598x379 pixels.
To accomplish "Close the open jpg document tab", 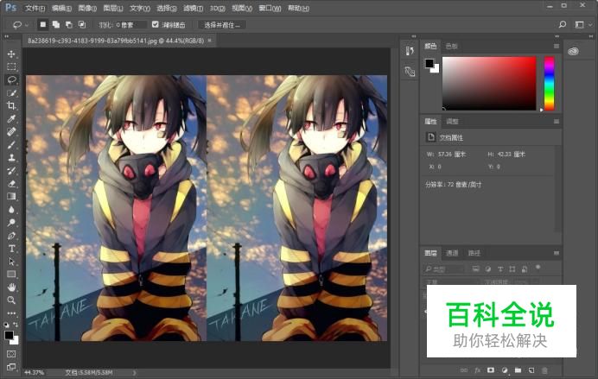I will click(x=209, y=40).
